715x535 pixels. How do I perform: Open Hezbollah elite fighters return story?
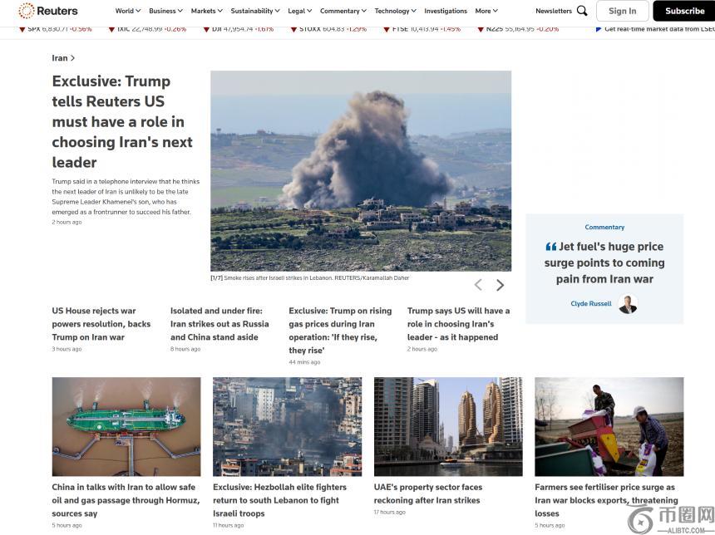click(x=279, y=500)
